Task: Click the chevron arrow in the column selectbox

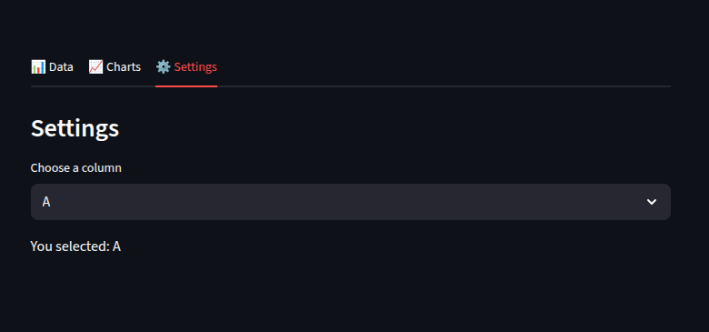Action: click(x=651, y=202)
